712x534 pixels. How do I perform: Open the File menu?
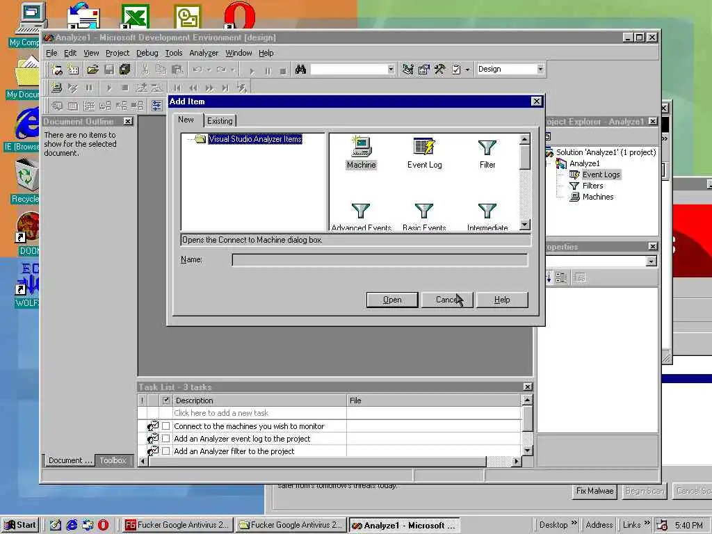point(51,53)
